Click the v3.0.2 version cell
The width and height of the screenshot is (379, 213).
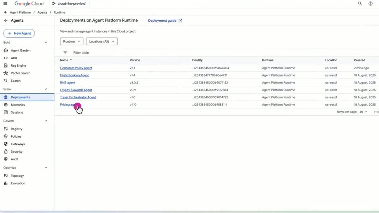134,83
